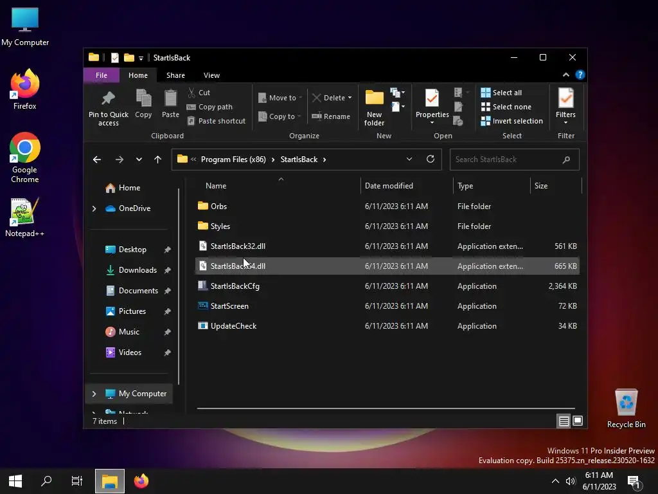
Task: Customize Quick Access Toolbar dropdown
Action: tap(141, 58)
